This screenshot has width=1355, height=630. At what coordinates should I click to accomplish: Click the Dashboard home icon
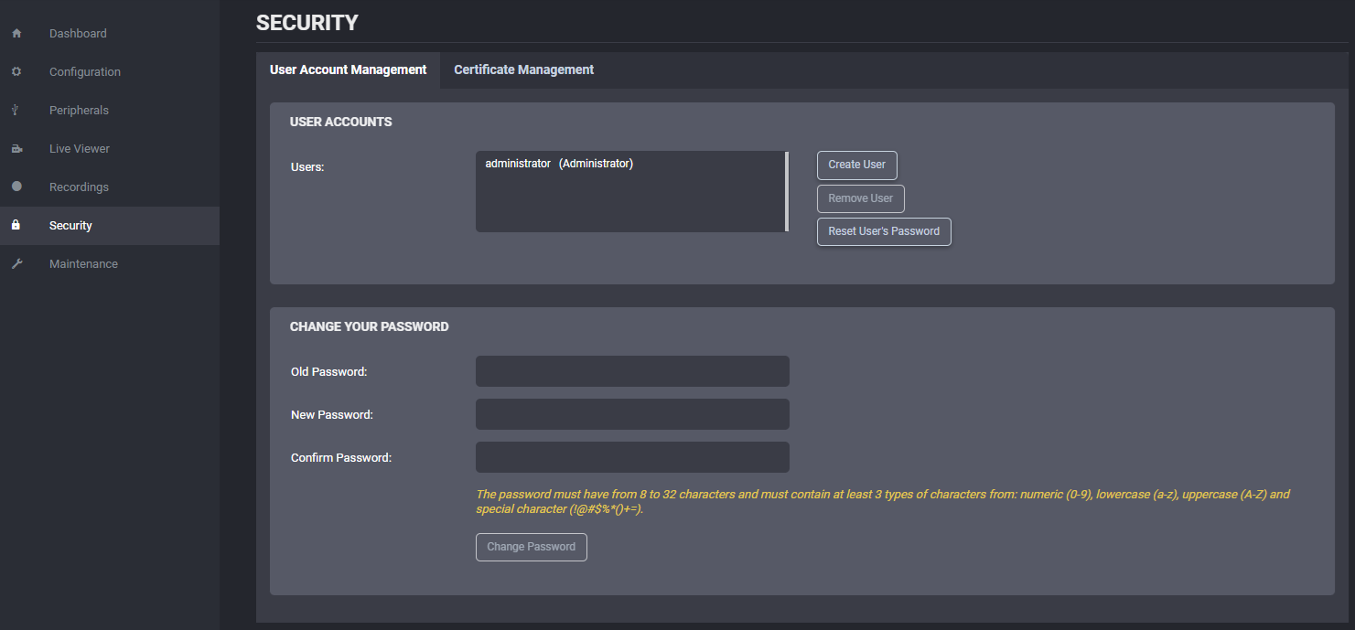click(x=16, y=34)
